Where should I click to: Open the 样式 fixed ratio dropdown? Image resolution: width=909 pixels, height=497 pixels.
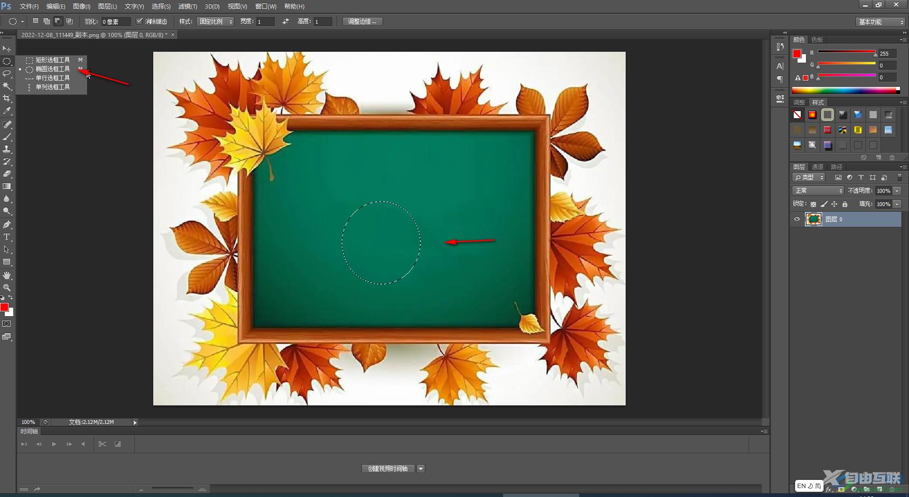(x=216, y=21)
